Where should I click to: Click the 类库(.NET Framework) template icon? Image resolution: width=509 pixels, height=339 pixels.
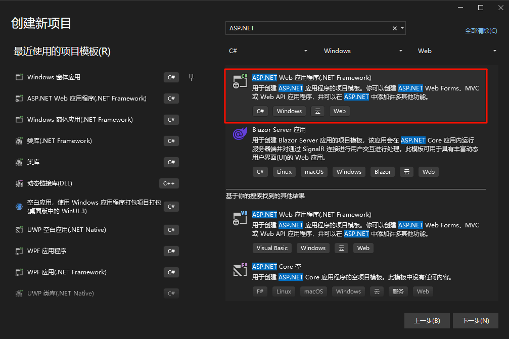(19, 141)
